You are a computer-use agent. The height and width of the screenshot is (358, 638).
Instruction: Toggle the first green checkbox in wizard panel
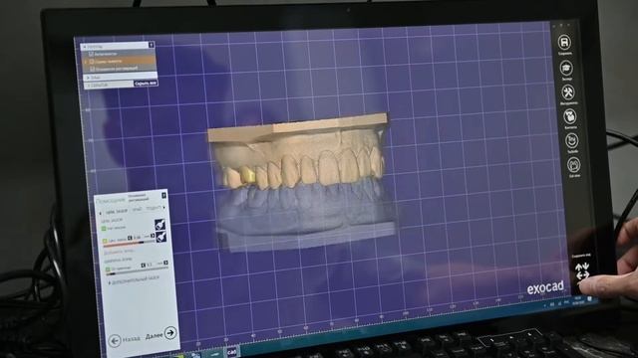pos(104,229)
